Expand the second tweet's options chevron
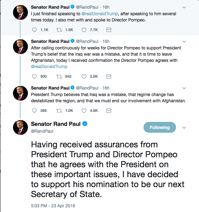Screen dimensions: 199x212 [x=184, y=41]
